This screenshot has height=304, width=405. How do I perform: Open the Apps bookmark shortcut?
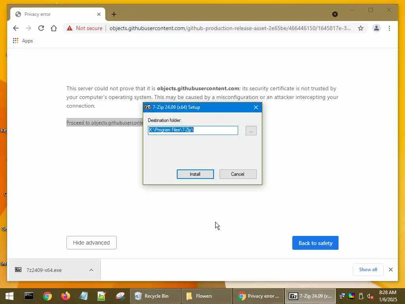tap(23, 41)
